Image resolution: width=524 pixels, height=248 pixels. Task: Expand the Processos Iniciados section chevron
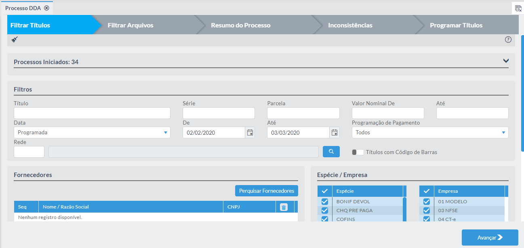tap(506, 61)
